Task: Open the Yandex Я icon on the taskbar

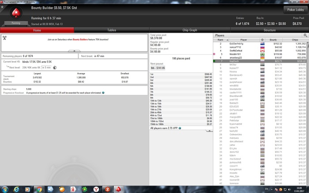Action: [x=73, y=189]
